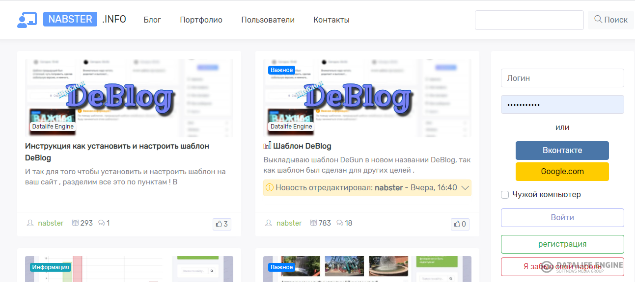Click the comments icon with count 18

pos(340,223)
